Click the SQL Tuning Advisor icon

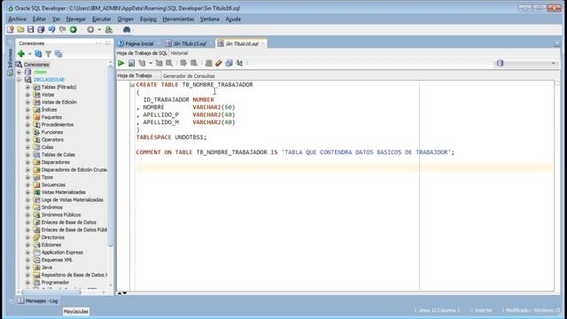(x=169, y=63)
